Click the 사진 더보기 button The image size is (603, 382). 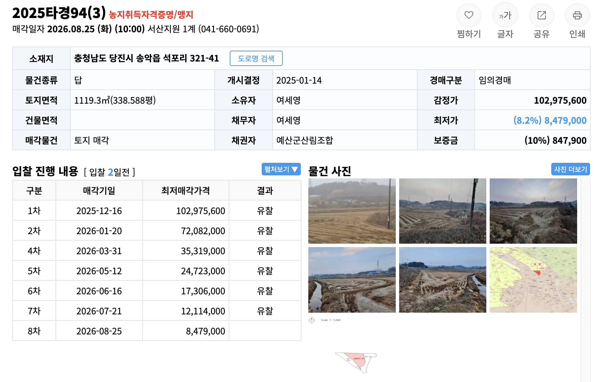(570, 169)
